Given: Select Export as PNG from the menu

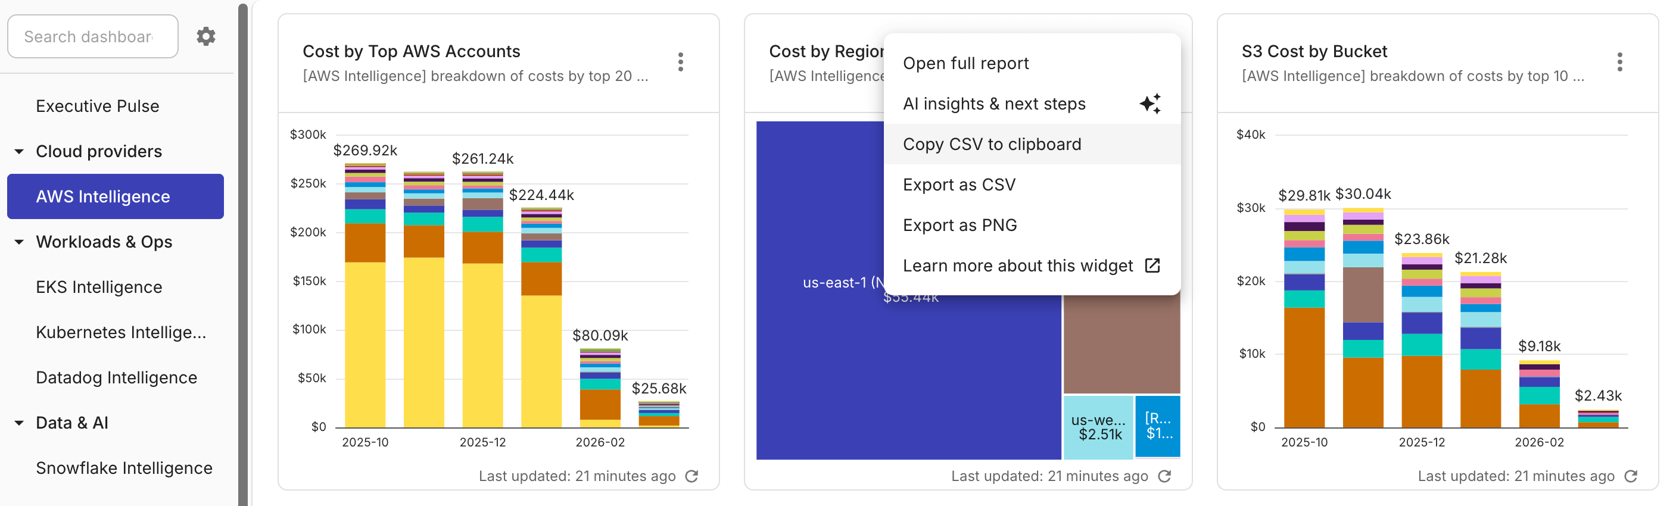Looking at the screenshot, I should pyautogui.click(x=959, y=224).
